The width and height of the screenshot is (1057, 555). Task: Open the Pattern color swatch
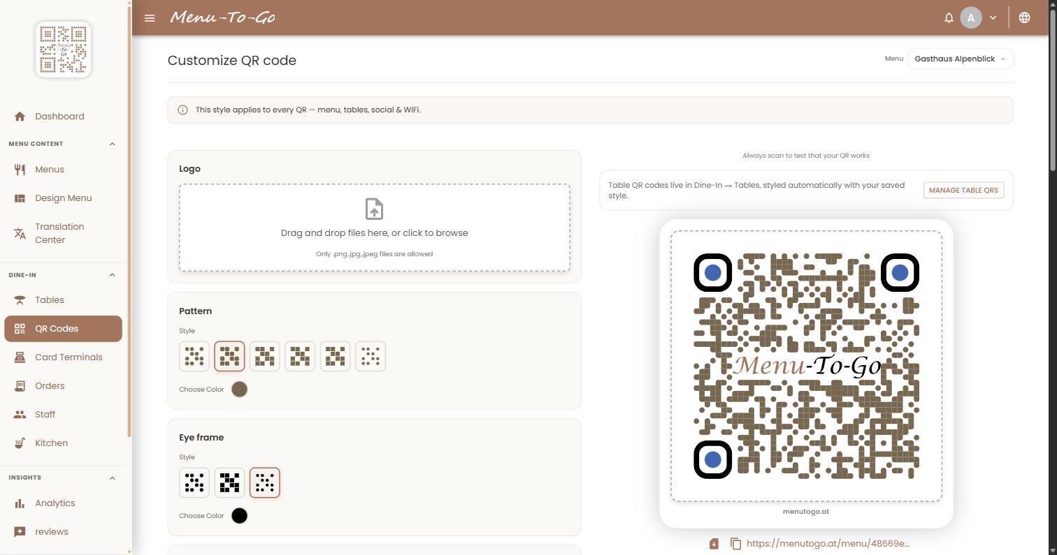[x=239, y=390]
